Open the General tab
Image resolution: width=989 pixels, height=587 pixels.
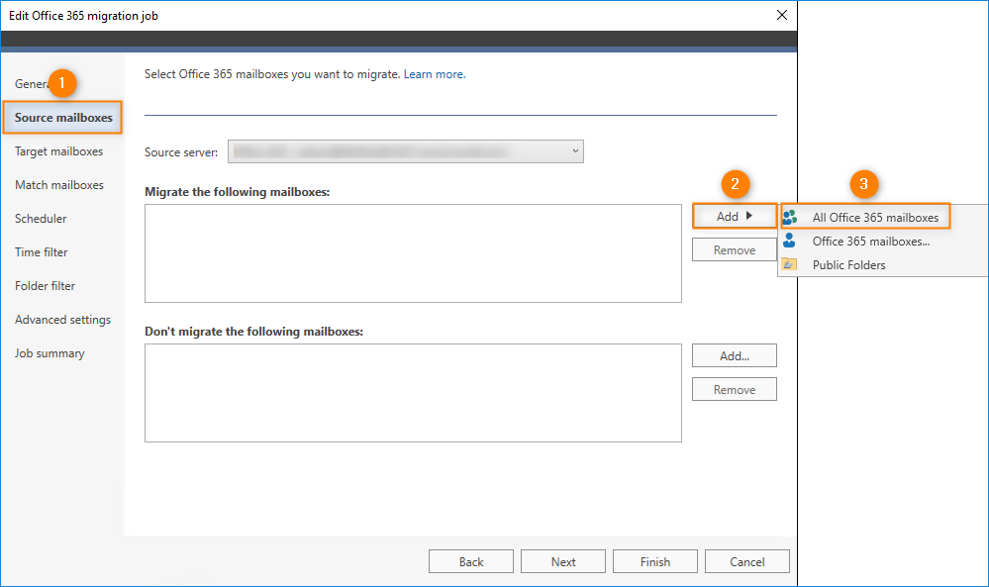click(32, 84)
